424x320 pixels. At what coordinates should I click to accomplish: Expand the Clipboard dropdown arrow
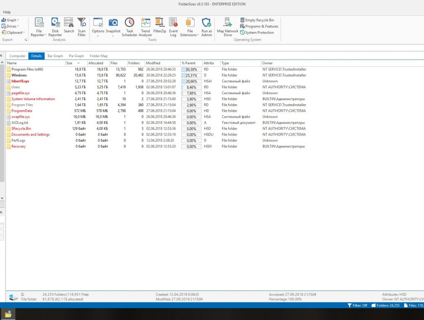point(24,32)
